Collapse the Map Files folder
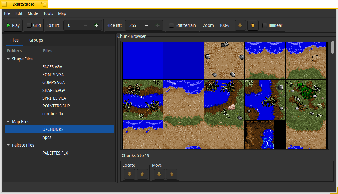 [x=8, y=122]
